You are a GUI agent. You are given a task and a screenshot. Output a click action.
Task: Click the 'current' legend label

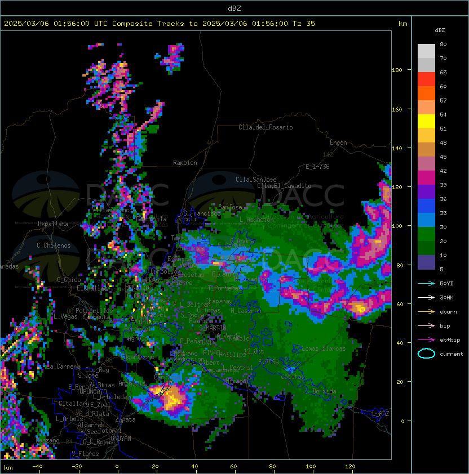pyautogui.click(x=452, y=354)
